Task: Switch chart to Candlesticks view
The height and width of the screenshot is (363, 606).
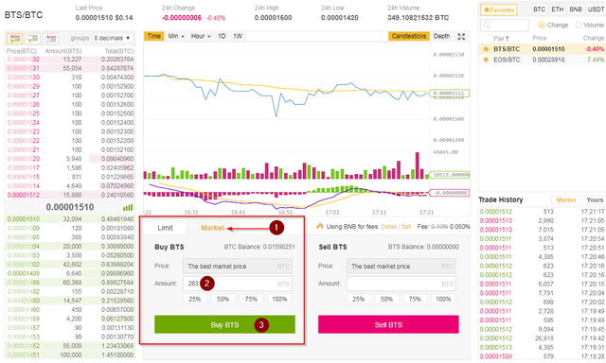Action: click(408, 36)
